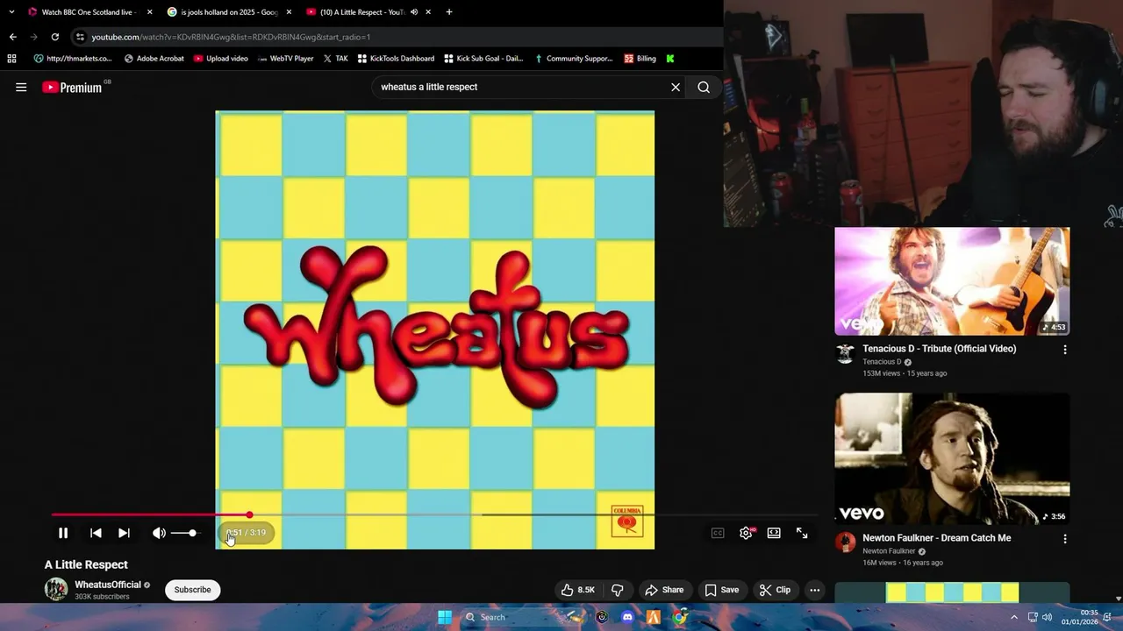Like the video with 8.5K likes
1123x631 pixels.
click(x=578, y=590)
